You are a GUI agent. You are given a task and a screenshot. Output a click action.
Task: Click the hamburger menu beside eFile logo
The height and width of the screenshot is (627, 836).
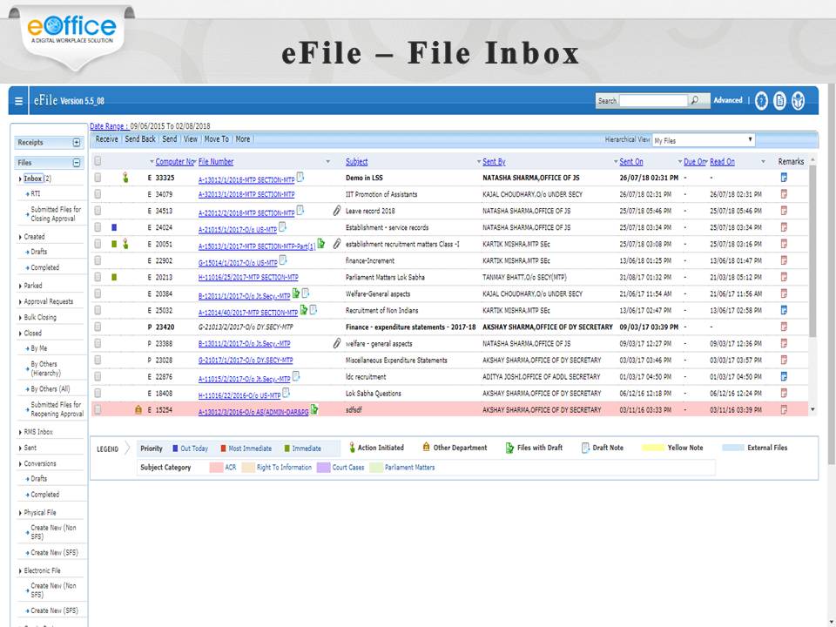click(17, 99)
